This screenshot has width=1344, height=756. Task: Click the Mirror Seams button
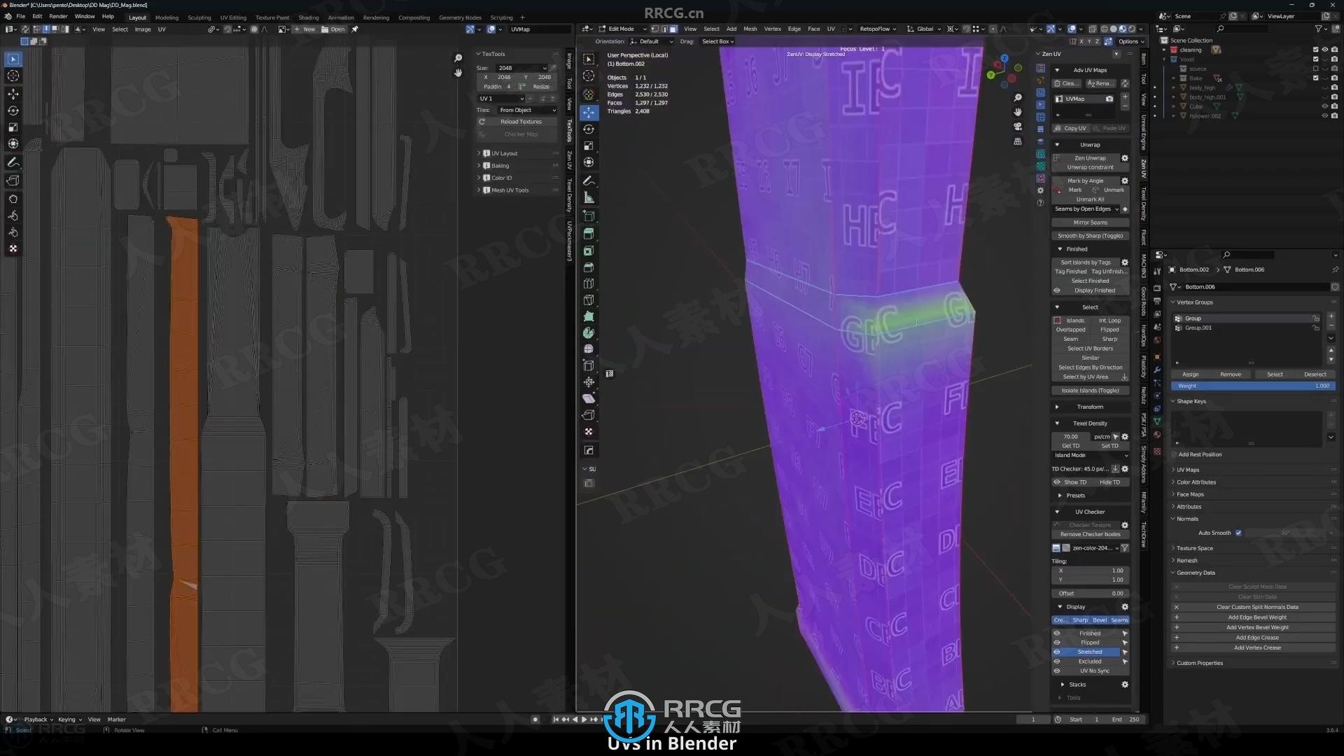click(1091, 223)
